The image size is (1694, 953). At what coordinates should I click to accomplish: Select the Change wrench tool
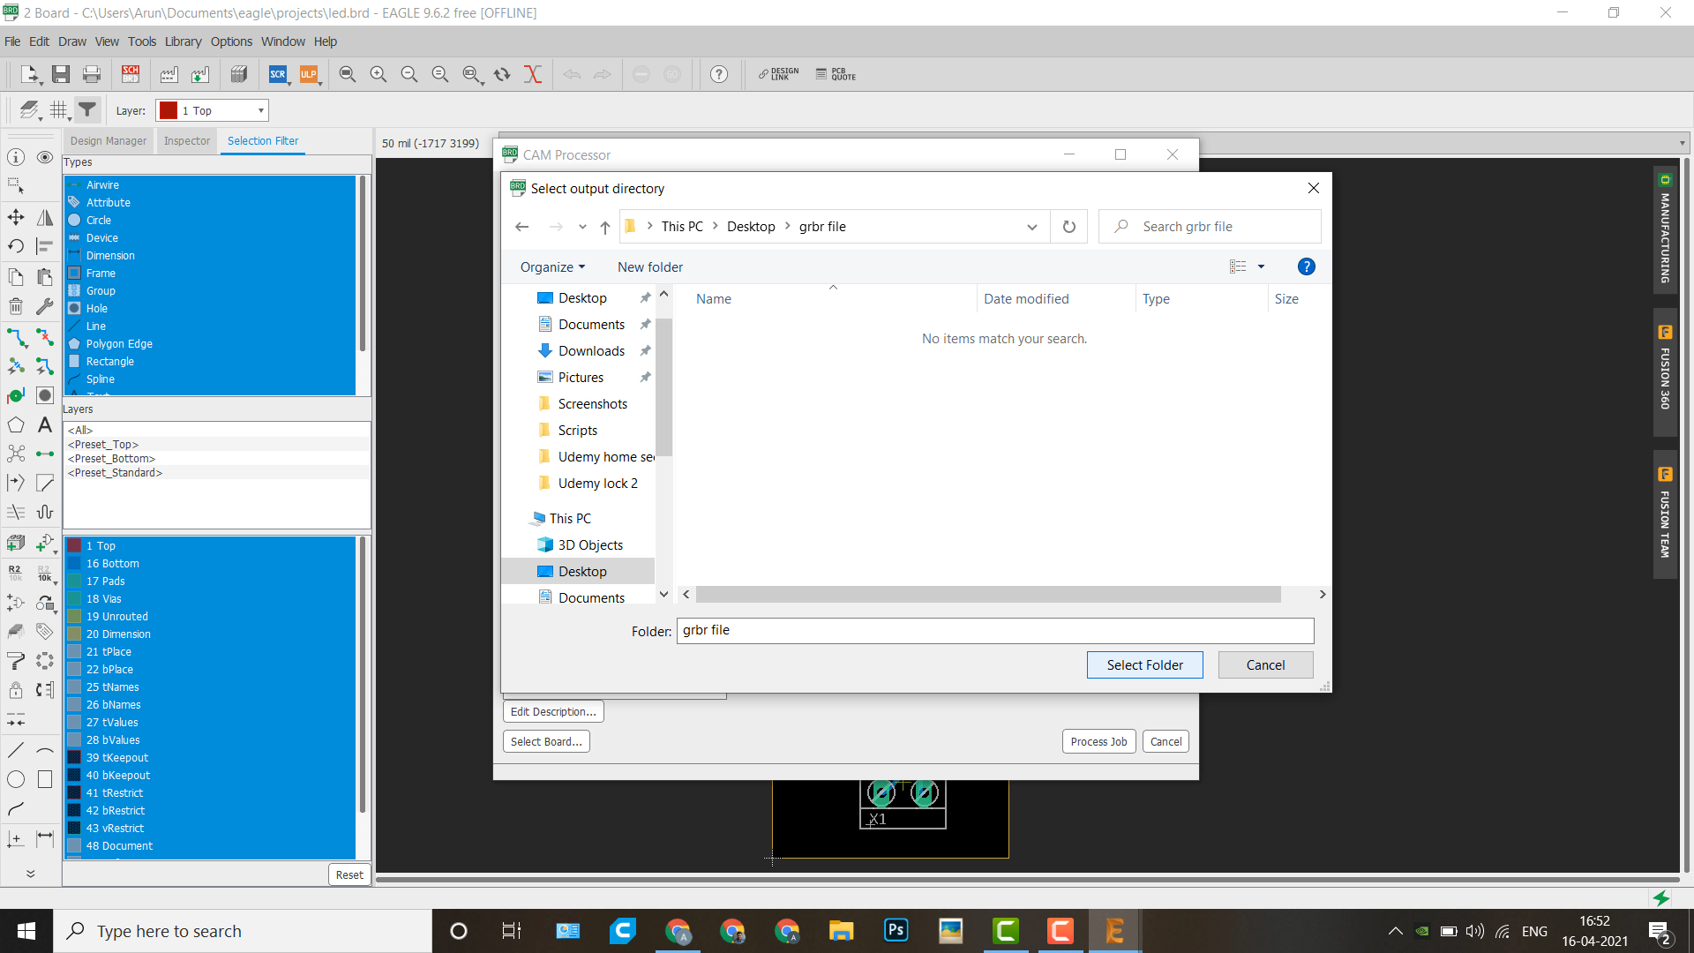[45, 306]
